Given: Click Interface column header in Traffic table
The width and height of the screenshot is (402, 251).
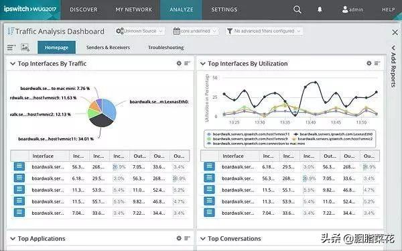Looking at the screenshot, I should click(49, 156).
